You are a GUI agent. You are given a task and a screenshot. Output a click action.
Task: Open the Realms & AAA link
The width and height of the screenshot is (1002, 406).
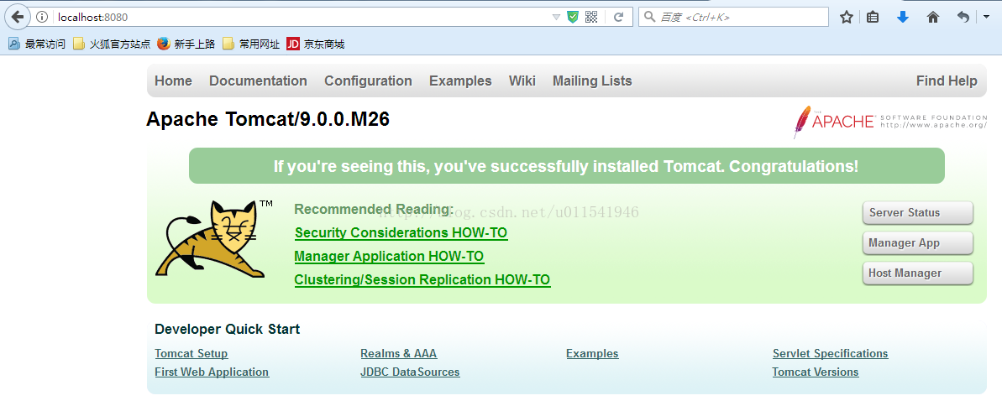pyautogui.click(x=399, y=354)
